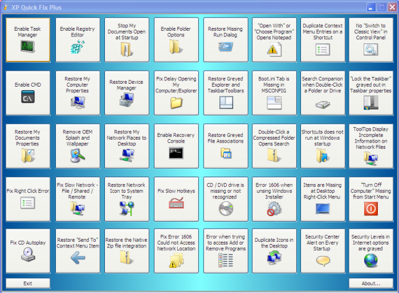The width and height of the screenshot is (399, 293).
Task: Click the Fix Delay Opening My Computer folder icon
Action: point(176,103)
